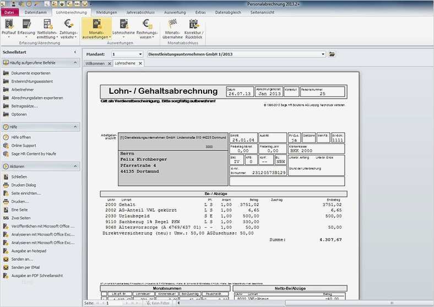This screenshot has width=434, height=307.
Task: Click the folder icon next to the Mandant name
Action: click(x=332, y=54)
